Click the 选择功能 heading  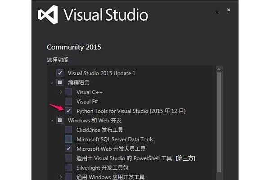[x=58, y=60]
